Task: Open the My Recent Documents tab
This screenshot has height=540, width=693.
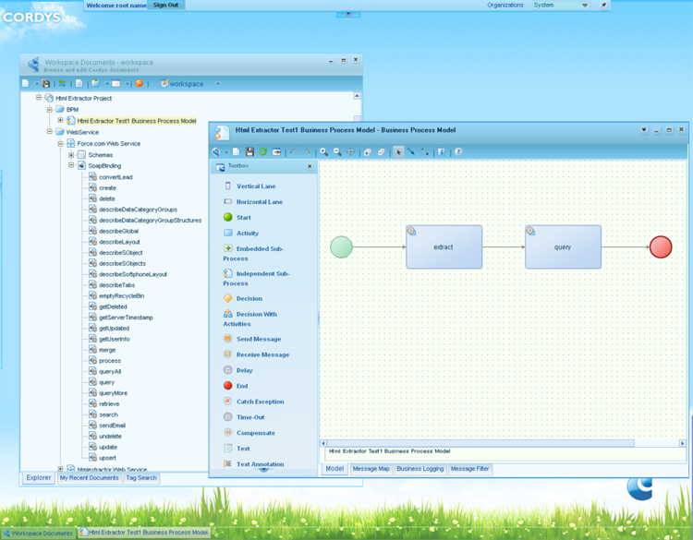Action: [x=89, y=478]
